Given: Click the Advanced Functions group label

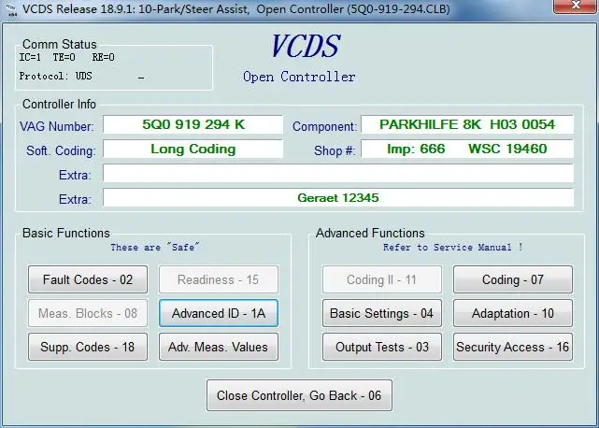Looking at the screenshot, I should pos(370,233).
